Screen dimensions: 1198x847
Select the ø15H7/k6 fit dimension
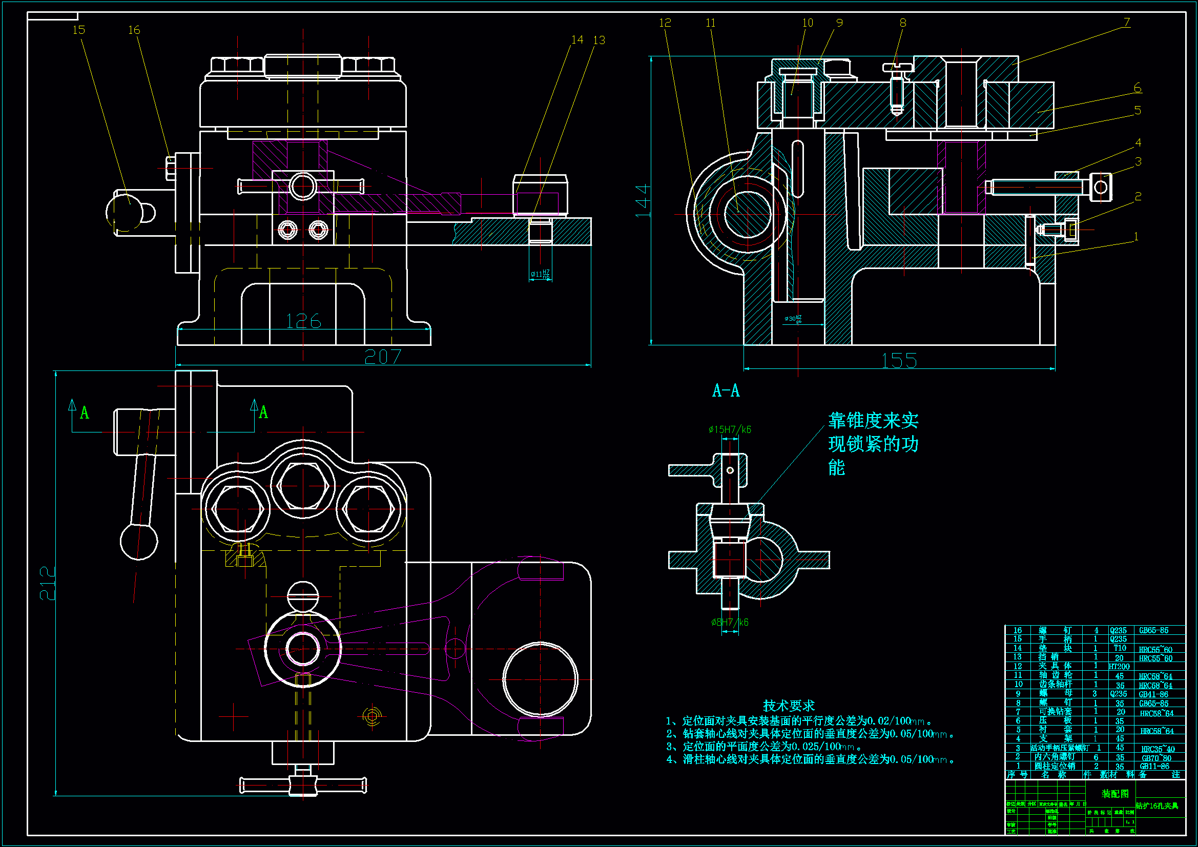(730, 429)
